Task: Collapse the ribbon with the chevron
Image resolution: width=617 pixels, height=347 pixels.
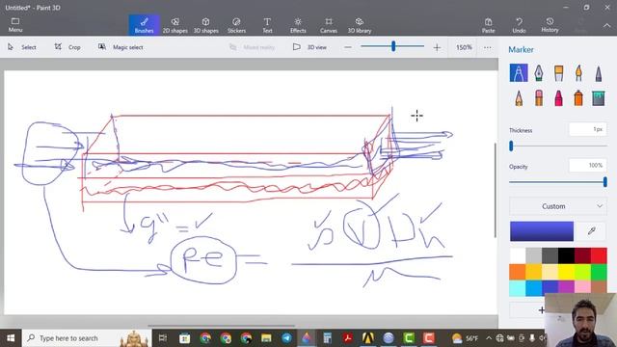Action: 606,26
